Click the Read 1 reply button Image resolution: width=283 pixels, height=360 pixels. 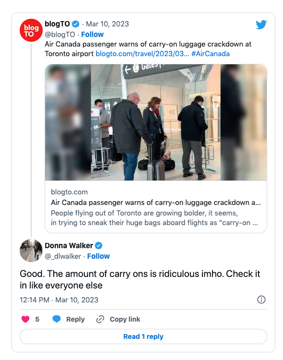pyautogui.click(x=143, y=336)
